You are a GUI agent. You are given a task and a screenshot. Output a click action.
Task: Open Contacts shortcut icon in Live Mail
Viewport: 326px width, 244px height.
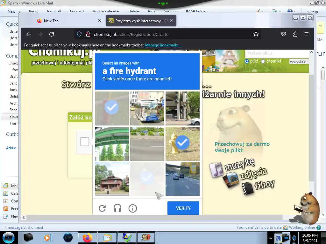point(6,201)
